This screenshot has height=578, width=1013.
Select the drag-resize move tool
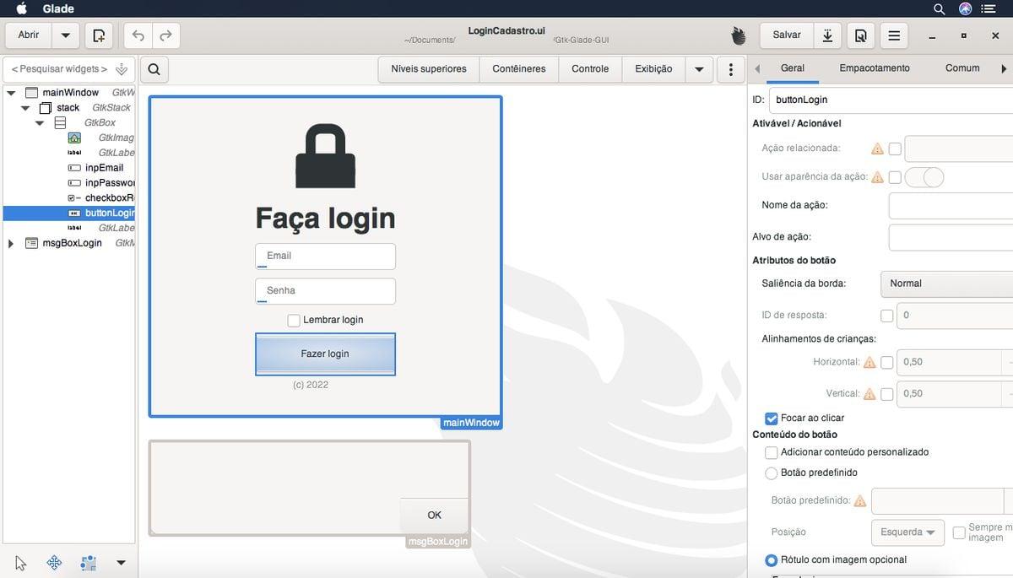(54, 563)
